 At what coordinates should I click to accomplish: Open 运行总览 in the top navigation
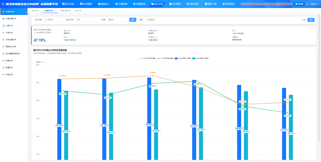tap(68, 4)
